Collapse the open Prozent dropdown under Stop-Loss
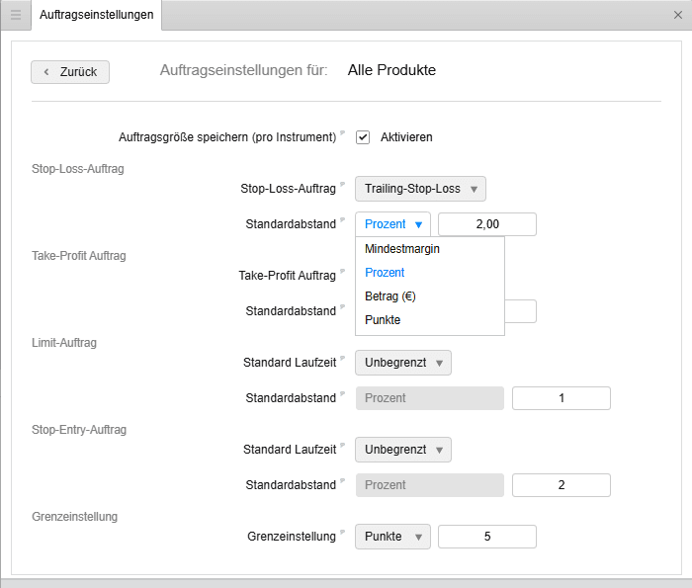The width and height of the screenshot is (692, 588). point(392,224)
